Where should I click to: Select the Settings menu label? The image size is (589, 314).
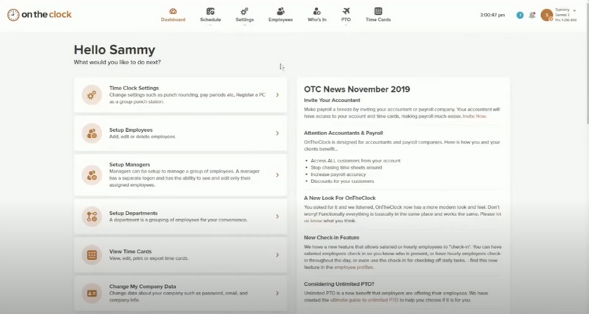[244, 20]
